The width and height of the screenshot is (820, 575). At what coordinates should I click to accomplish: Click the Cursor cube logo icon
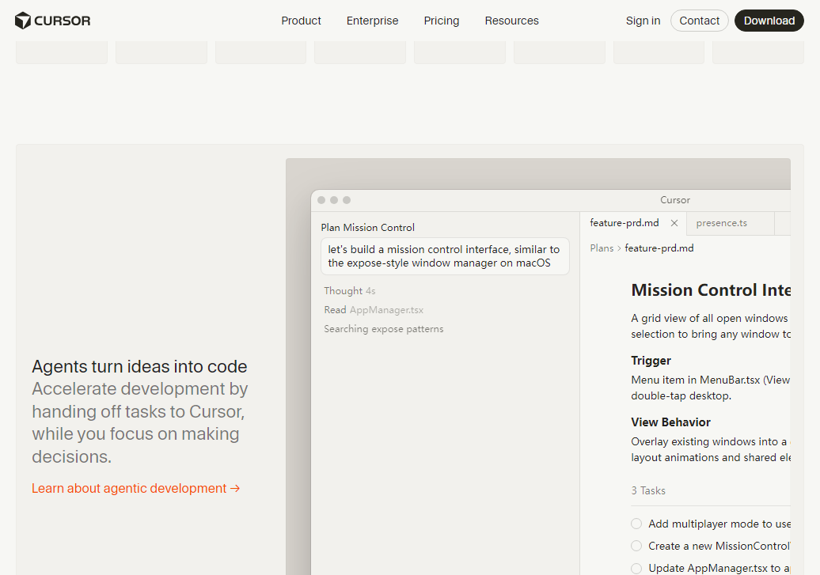point(22,21)
